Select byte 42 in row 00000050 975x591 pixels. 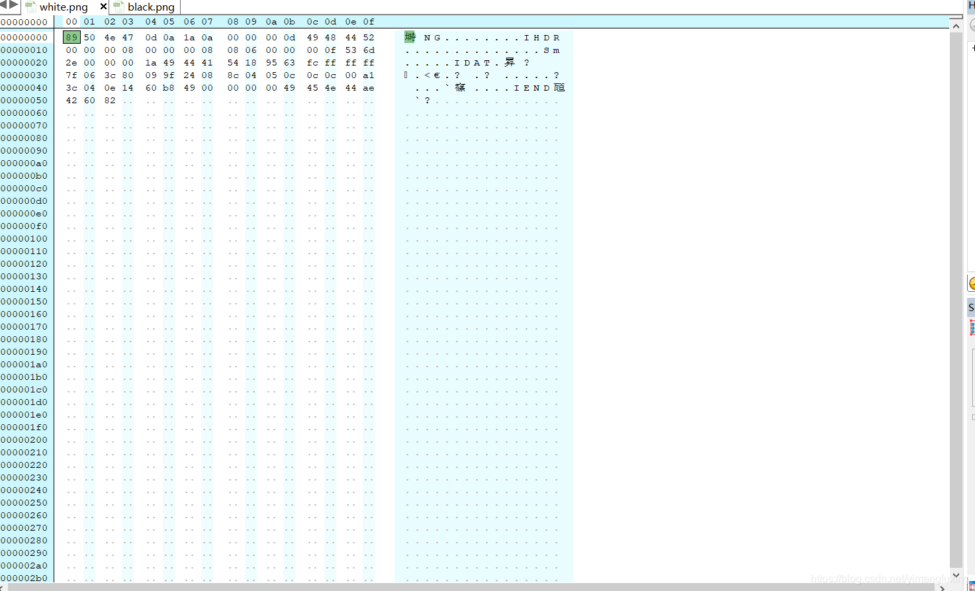(71, 101)
